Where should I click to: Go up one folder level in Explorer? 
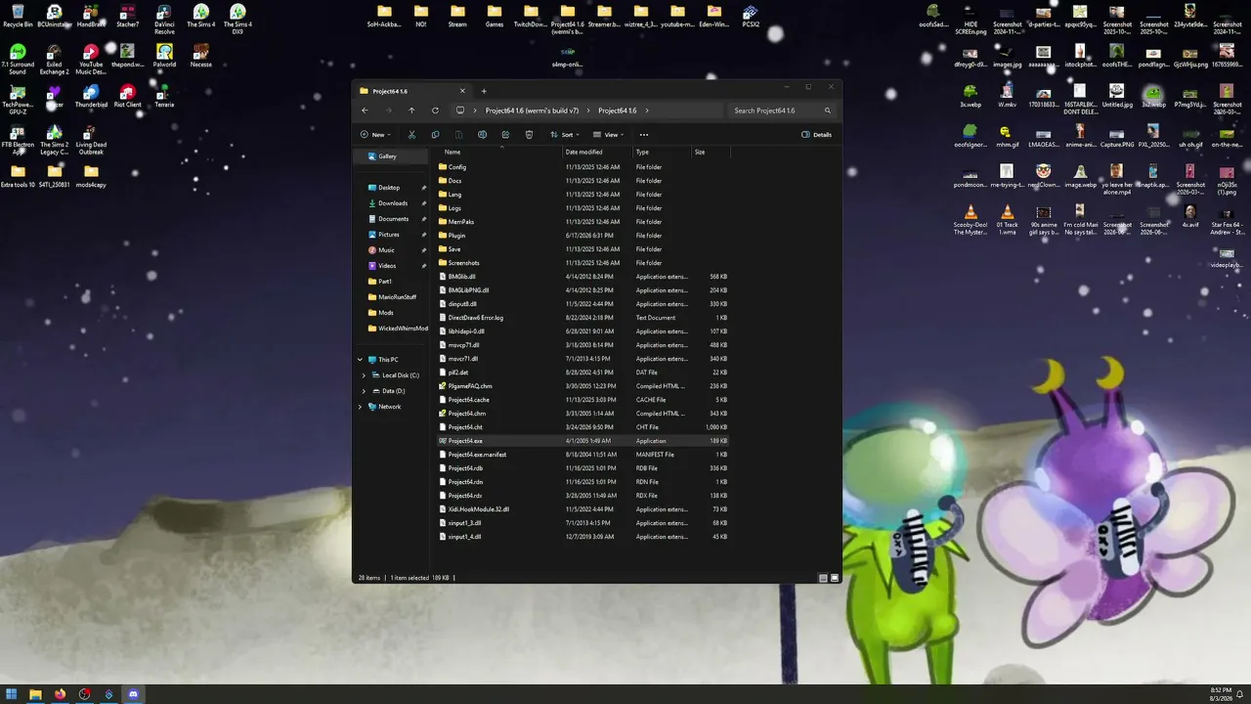coord(411,110)
